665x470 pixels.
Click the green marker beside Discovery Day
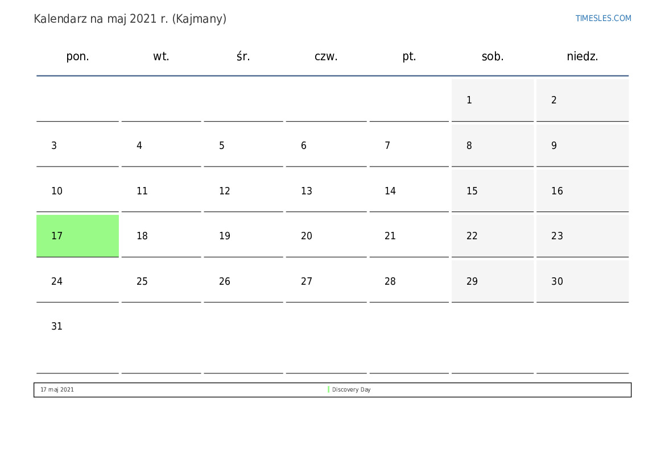tap(328, 389)
